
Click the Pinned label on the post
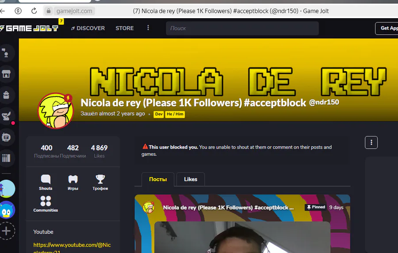[x=316, y=207]
